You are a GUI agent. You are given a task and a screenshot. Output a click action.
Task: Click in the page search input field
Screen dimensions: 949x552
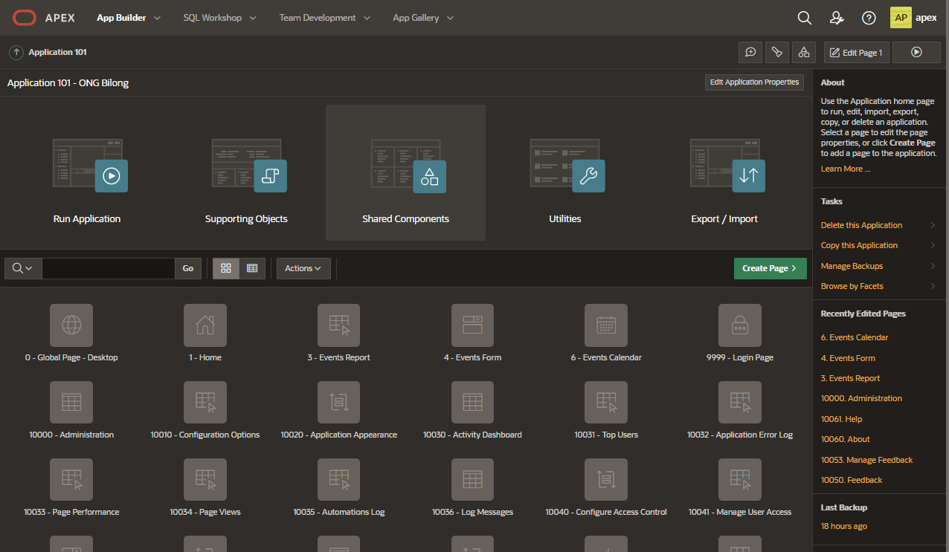109,268
